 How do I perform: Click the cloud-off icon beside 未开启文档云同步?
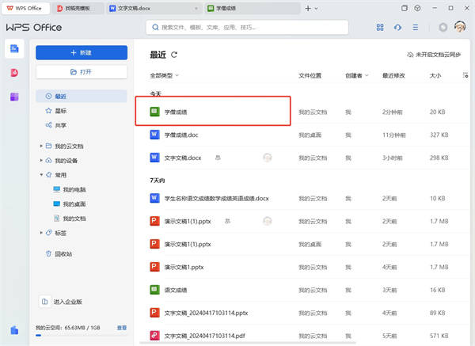click(x=410, y=55)
